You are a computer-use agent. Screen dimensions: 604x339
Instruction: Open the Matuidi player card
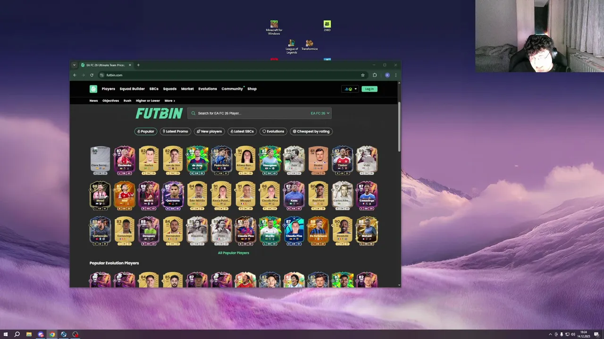click(x=367, y=230)
